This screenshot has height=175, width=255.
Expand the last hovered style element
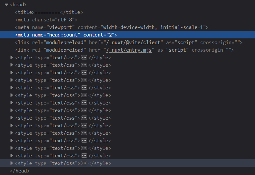tap(12, 163)
